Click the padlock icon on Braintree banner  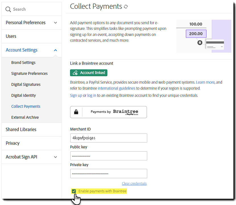pyautogui.click(x=76, y=112)
